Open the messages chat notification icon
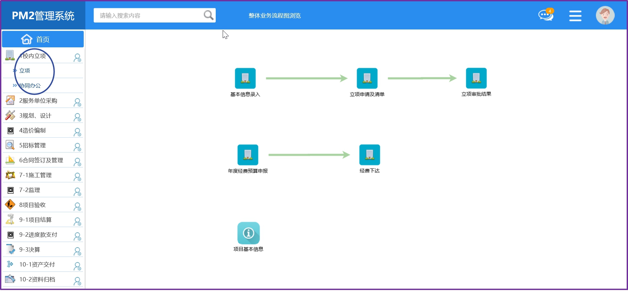Screen dimensions: 628x291 [x=545, y=15]
